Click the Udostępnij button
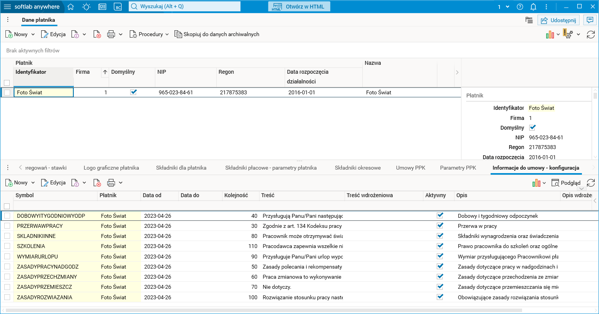This screenshot has width=599, height=314. 559,20
